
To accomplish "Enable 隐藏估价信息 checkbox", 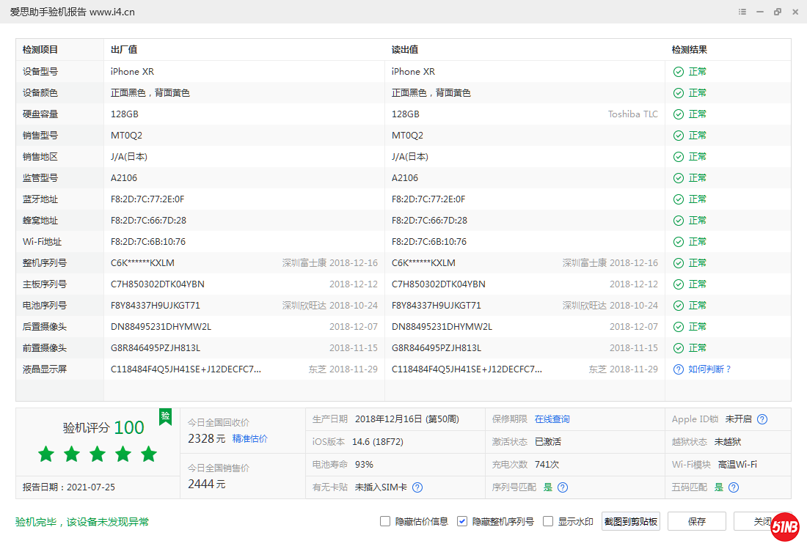I will tap(385, 522).
